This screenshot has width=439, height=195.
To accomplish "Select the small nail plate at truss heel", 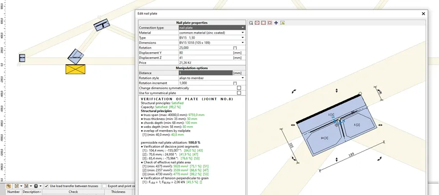I will coord(22,58).
